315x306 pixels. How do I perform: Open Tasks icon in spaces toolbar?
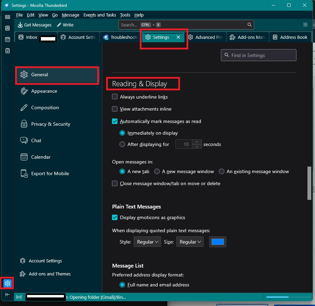(x=7, y=50)
